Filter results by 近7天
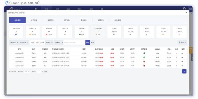This screenshot has width=198, height=99. pyautogui.click(x=42, y=43)
